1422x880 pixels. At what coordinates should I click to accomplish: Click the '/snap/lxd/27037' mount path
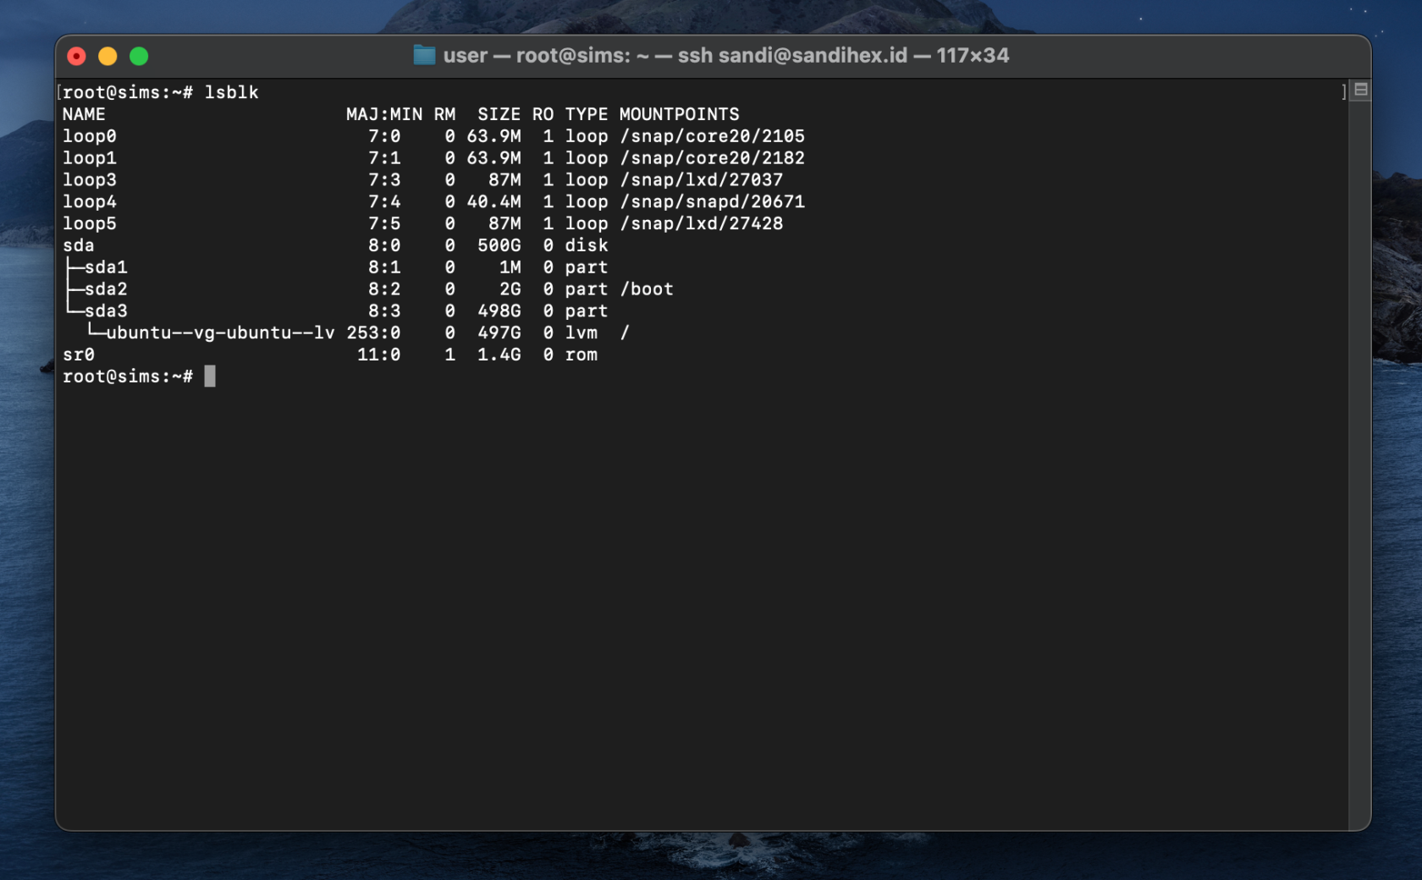tap(701, 180)
